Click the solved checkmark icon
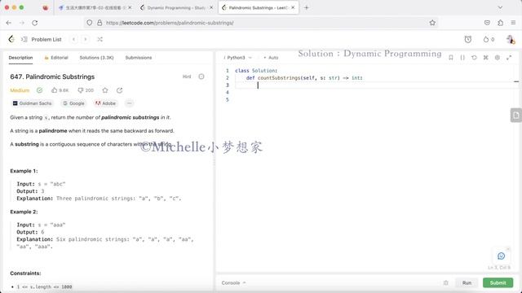This screenshot has height=293, width=522. tap(40, 90)
